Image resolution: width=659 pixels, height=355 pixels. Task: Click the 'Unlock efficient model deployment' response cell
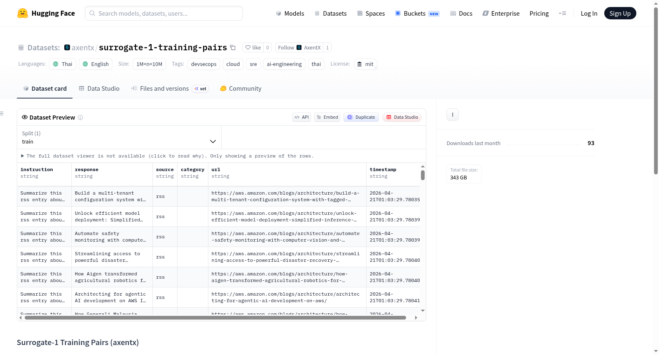click(x=112, y=216)
